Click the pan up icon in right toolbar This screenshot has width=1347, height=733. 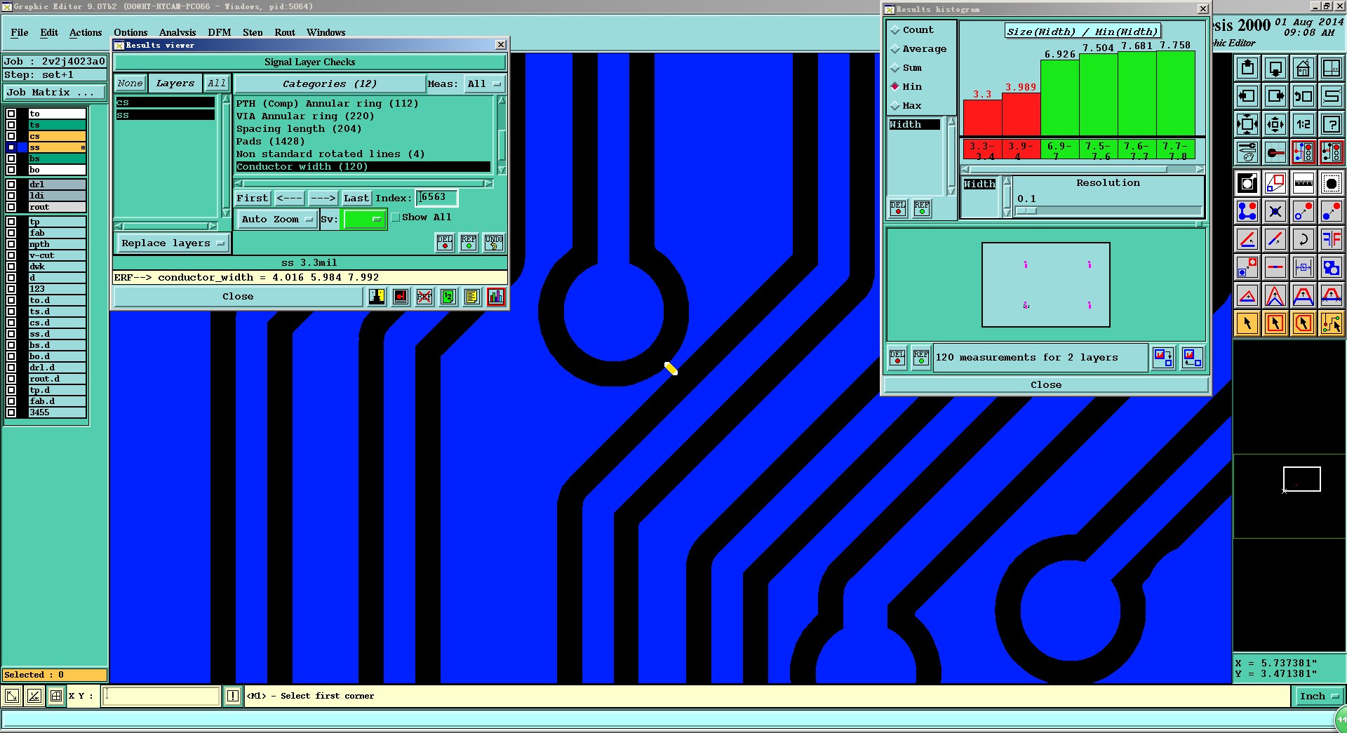[1247, 68]
